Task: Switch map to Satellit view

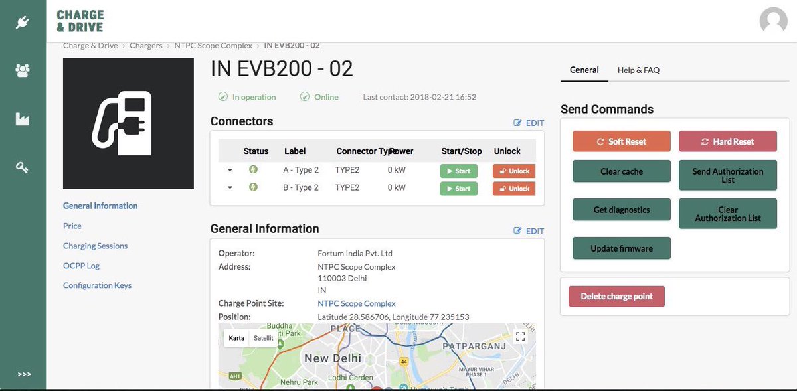Action: click(x=264, y=338)
